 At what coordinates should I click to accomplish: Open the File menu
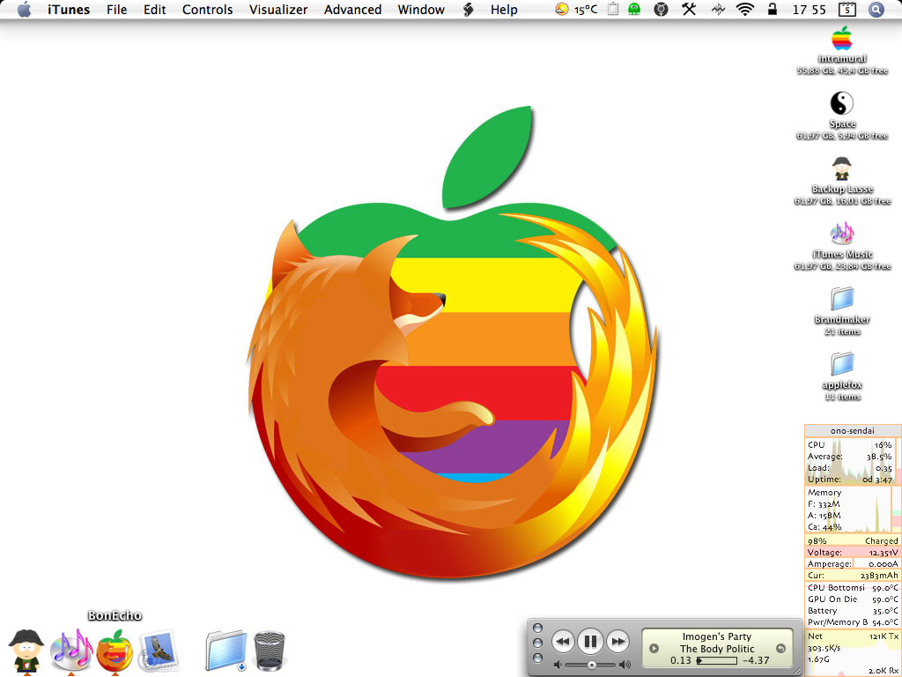[117, 10]
